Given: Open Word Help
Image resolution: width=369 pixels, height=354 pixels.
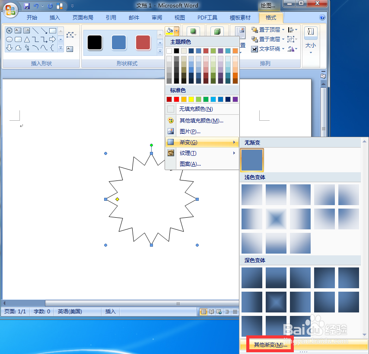Looking at the screenshot, I should pyautogui.click(x=322, y=17).
